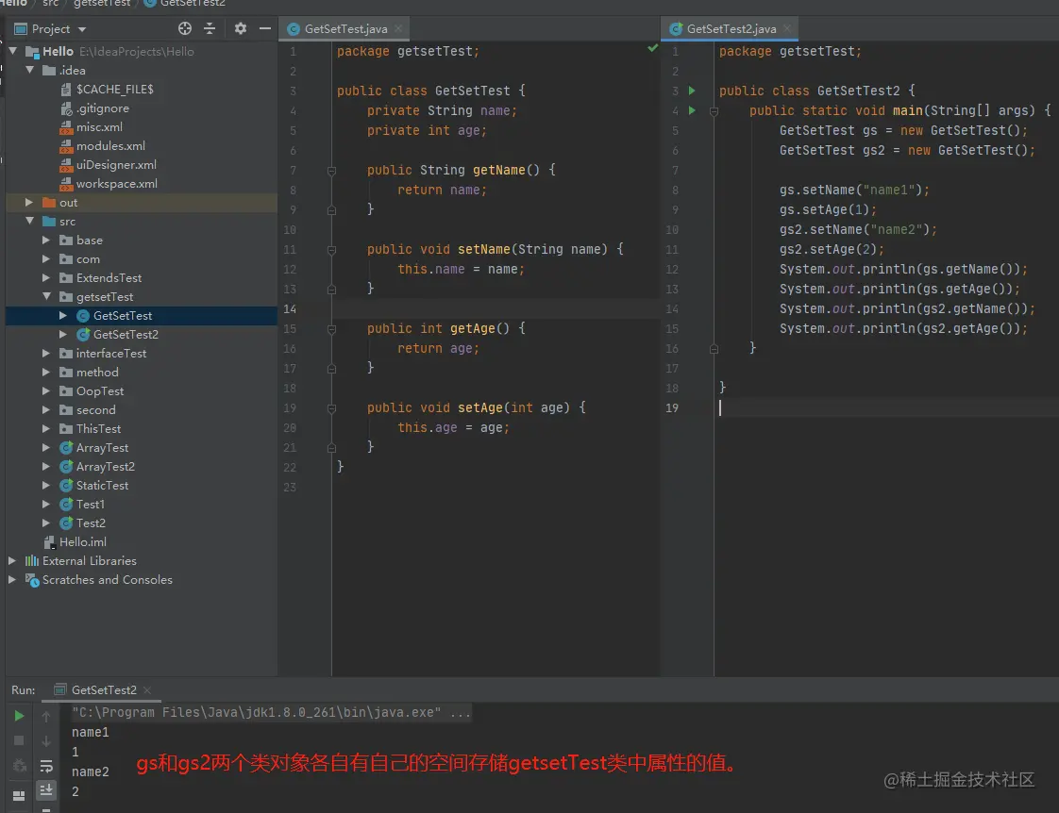The height and width of the screenshot is (813, 1059).
Task: Fold the setAge method via gutter marker
Action: pos(331,408)
